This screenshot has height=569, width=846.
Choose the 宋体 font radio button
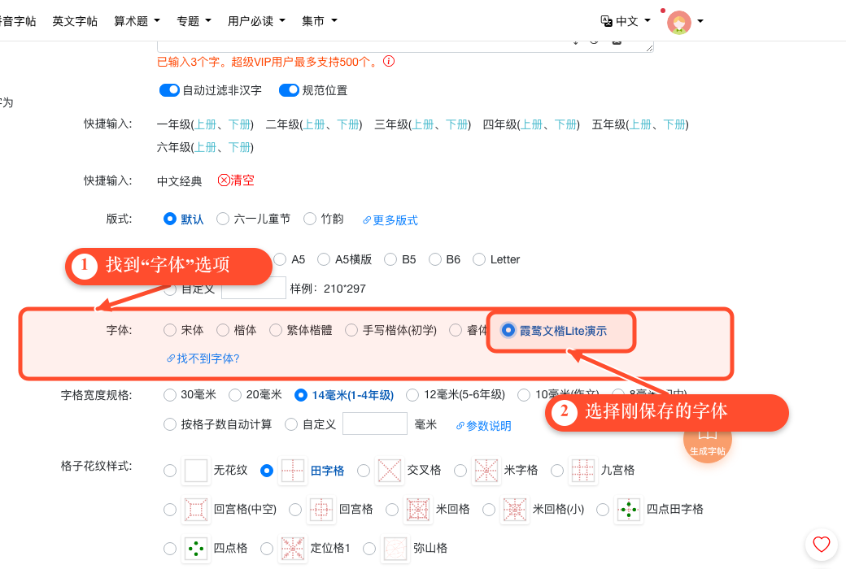(x=170, y=330)
